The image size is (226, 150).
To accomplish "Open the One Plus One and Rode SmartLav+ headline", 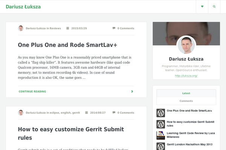I will [x=67, y=45].
